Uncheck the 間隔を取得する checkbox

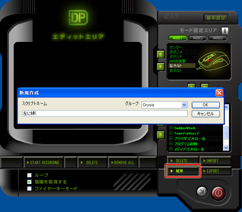pyautogui.click(x=30, y=182)
